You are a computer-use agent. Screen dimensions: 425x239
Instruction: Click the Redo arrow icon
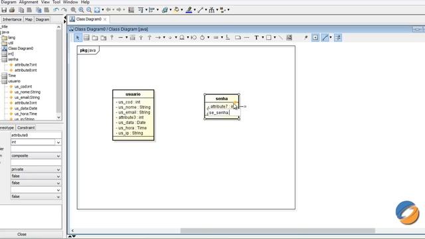tap(64, 10)
